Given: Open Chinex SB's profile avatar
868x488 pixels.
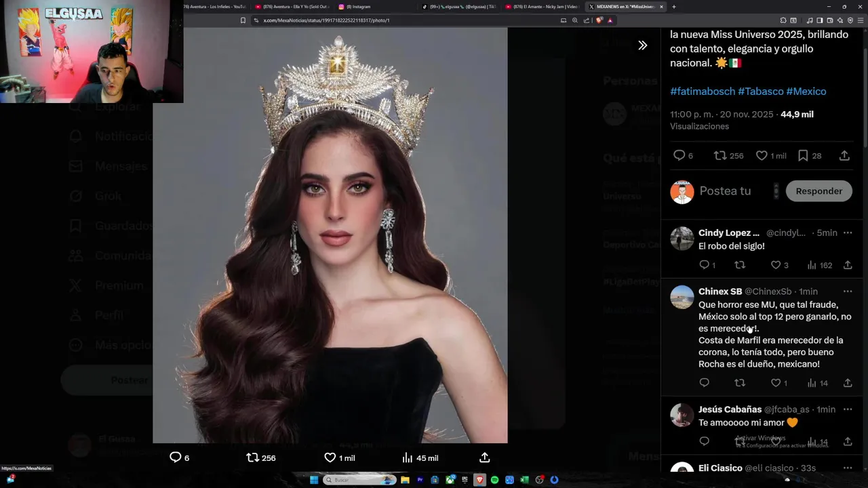Looking at the screenshot, I should pos(682,297).
